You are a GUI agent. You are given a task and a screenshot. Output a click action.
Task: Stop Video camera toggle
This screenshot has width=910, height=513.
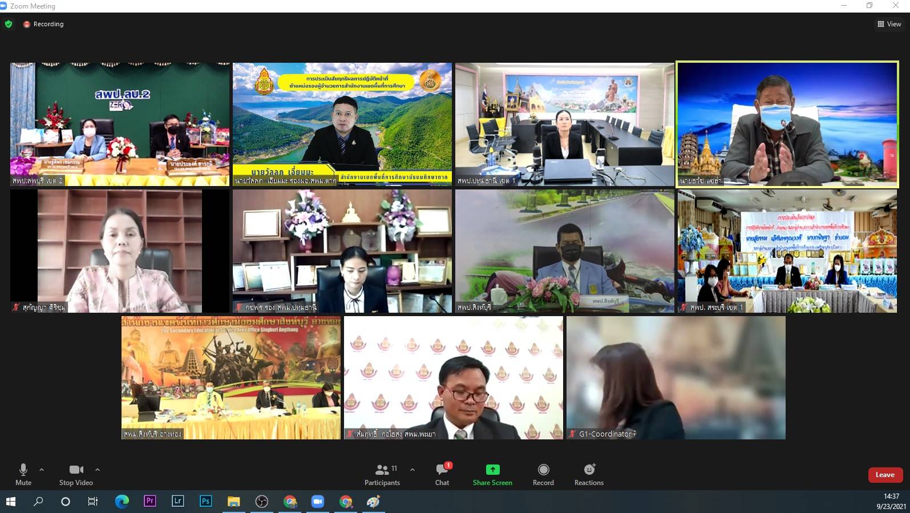click(x=76, y=474)
